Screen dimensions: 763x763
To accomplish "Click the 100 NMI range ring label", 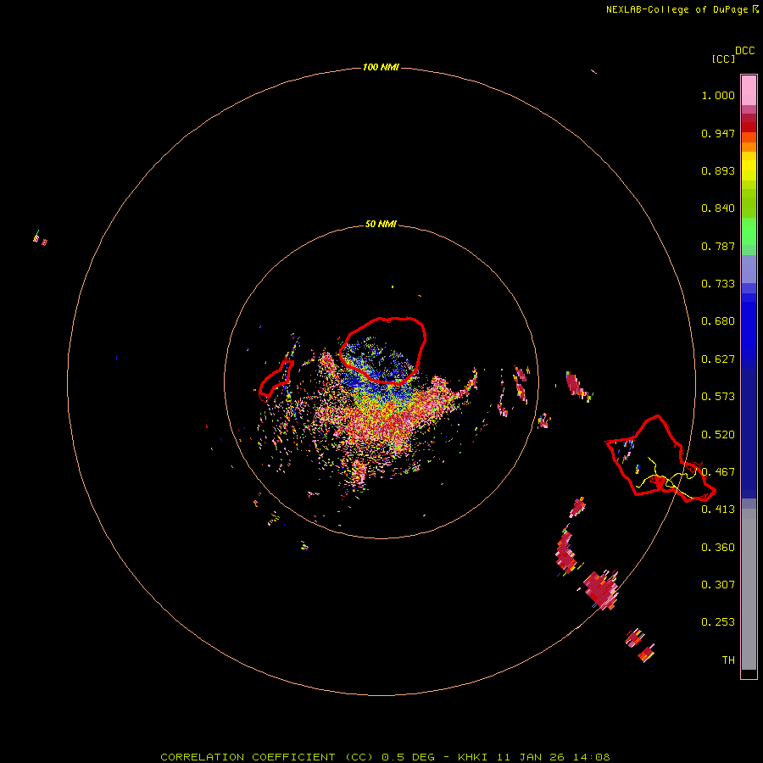I will (x=381, y=67).
